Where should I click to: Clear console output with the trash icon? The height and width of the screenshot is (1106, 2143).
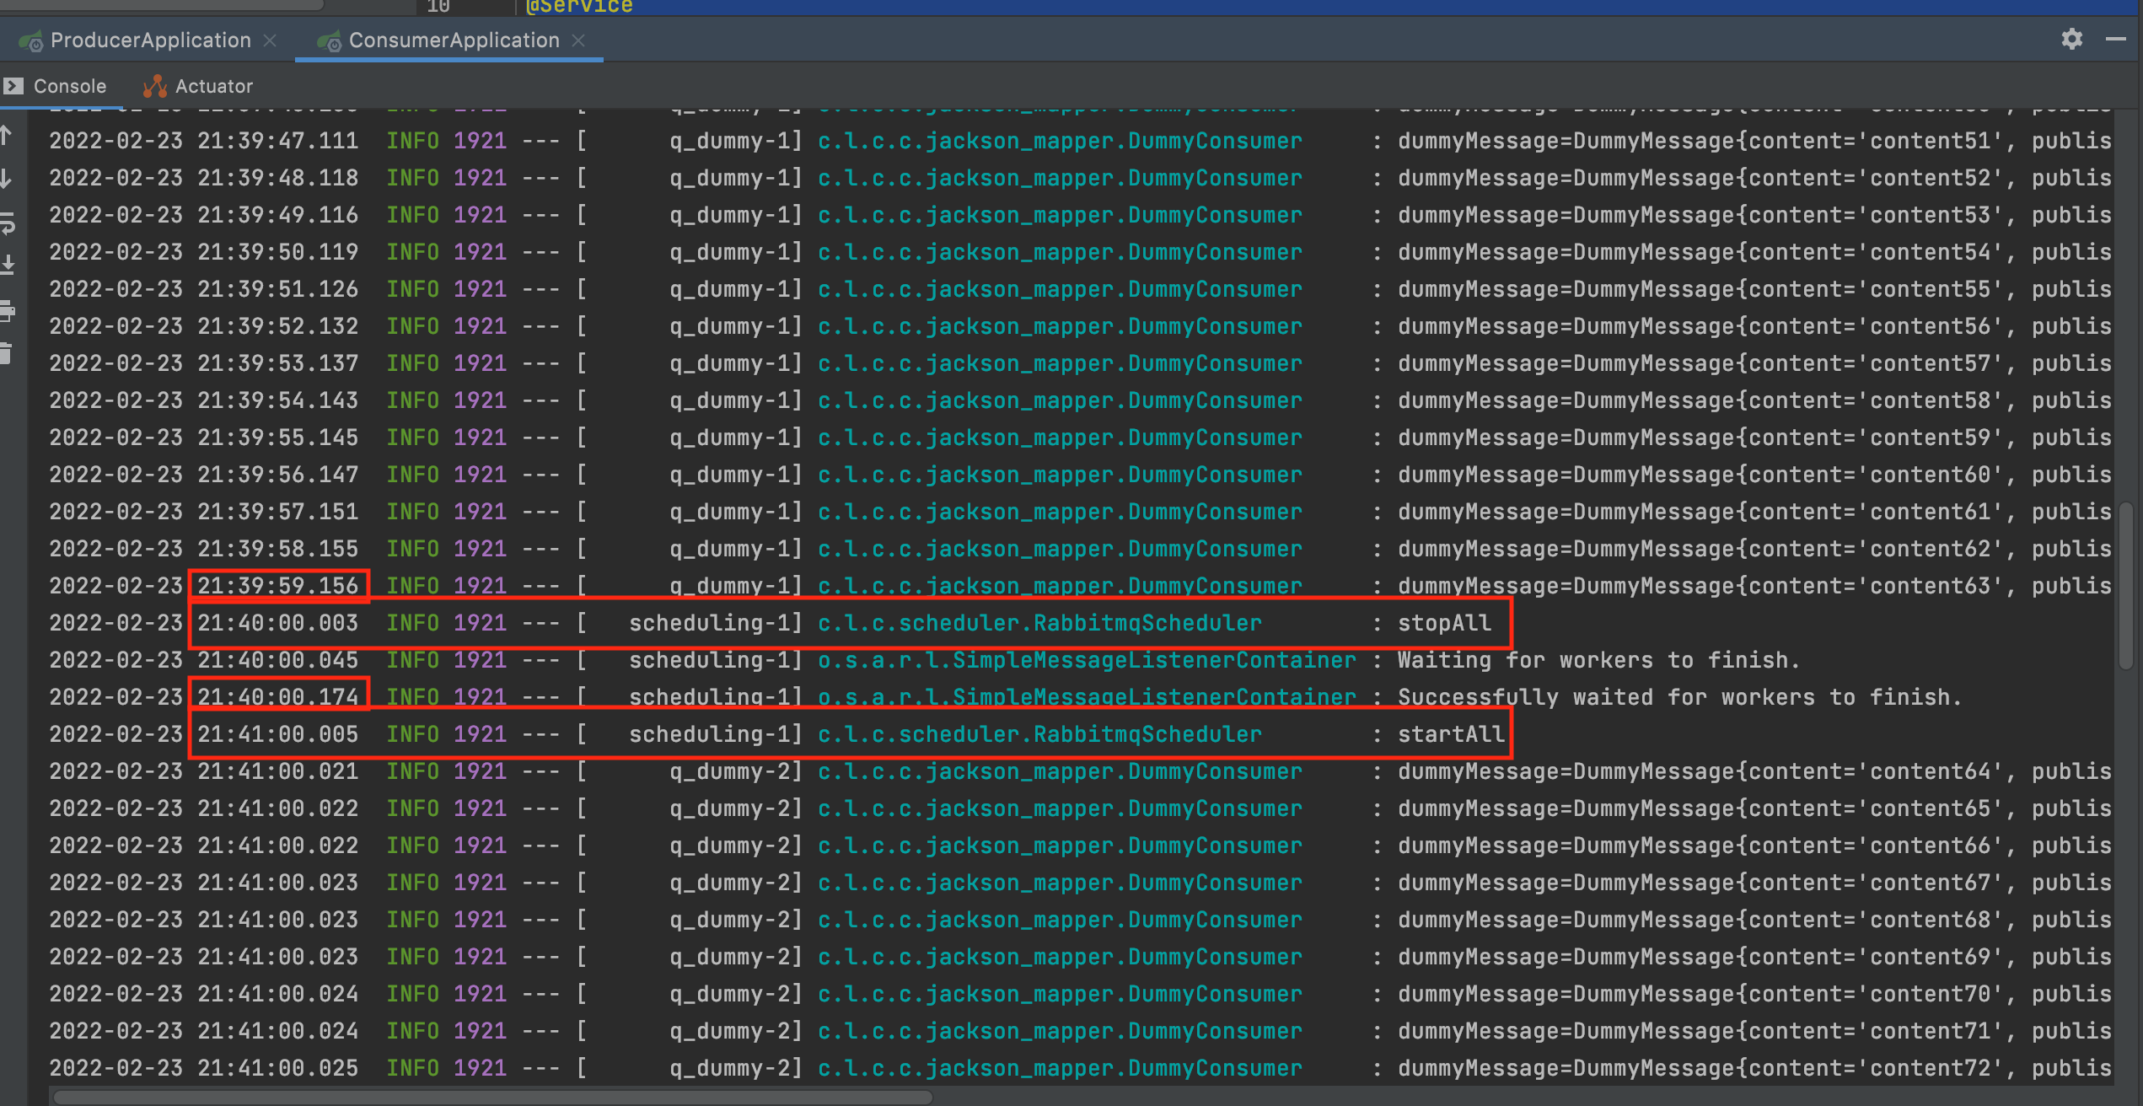pos(6,353)
